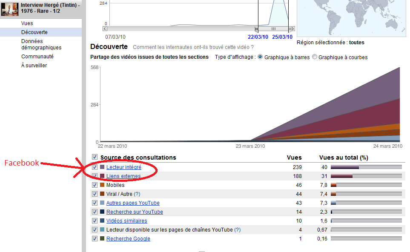Click the Liens externes color swatch
The height and width of the screenshot is (252, 410).
(x=102, y=176)
